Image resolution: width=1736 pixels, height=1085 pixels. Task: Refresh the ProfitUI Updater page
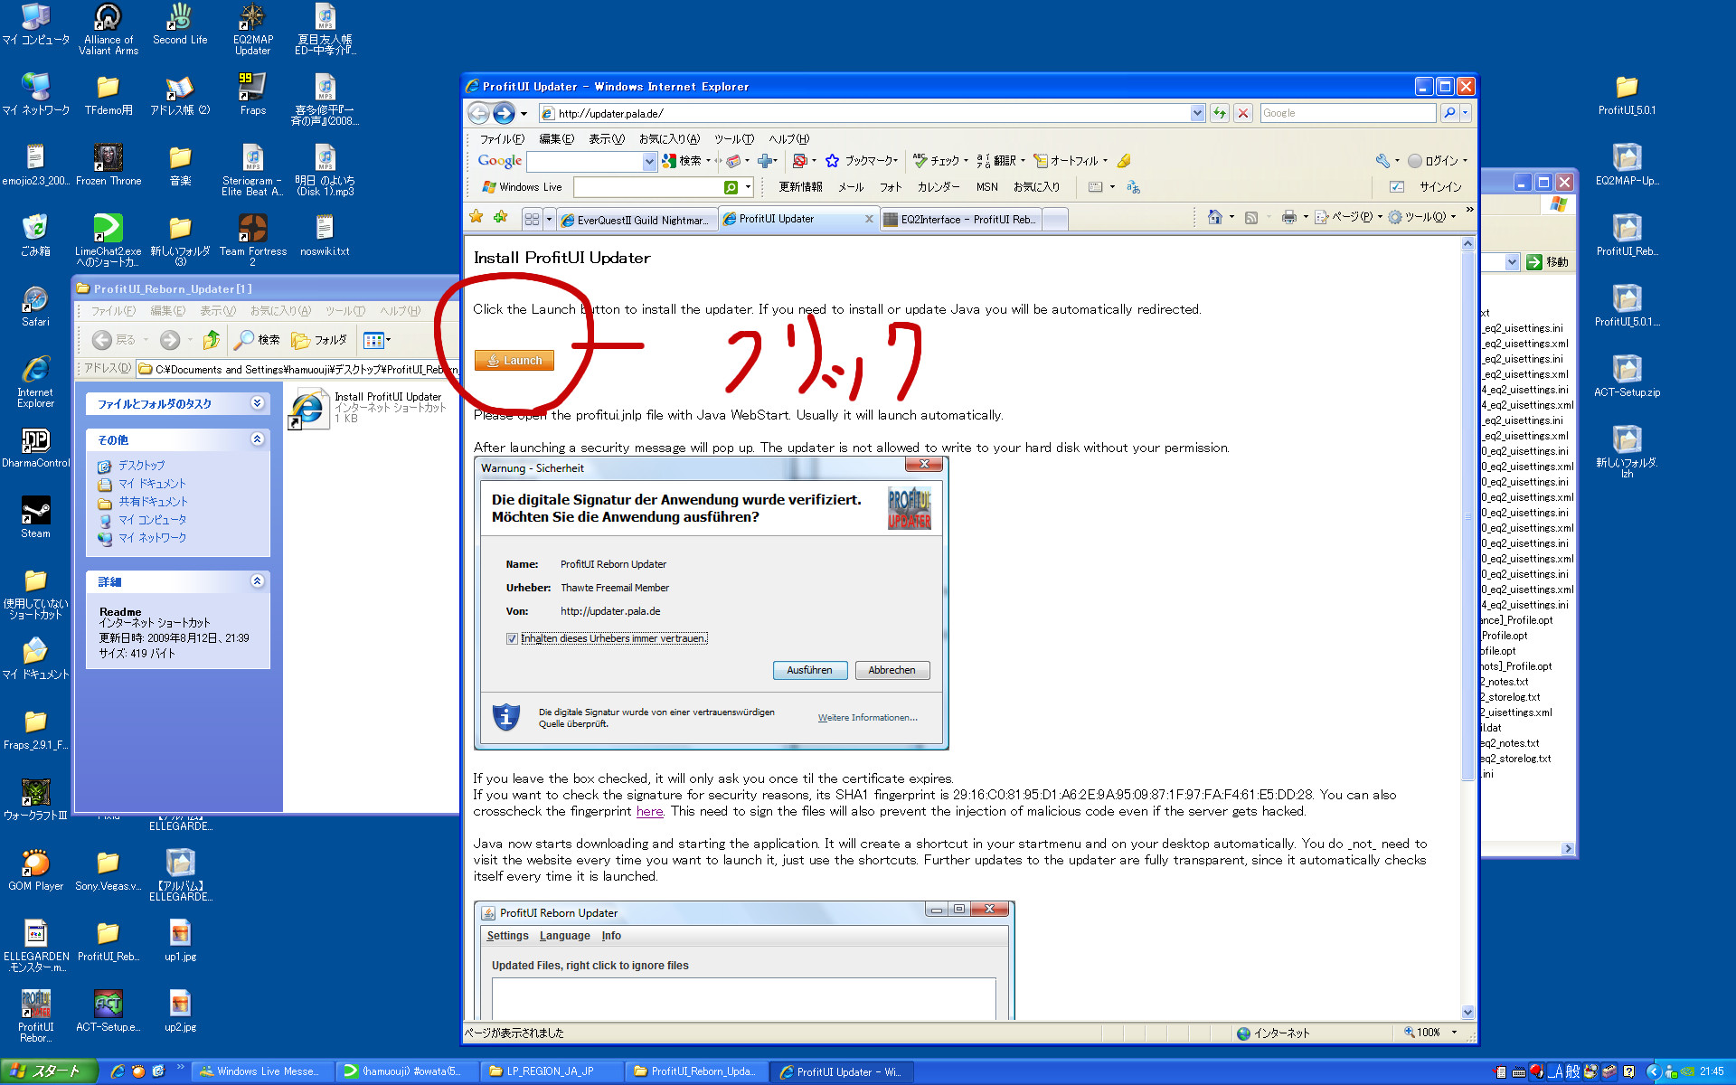[x=1220, y=113]
